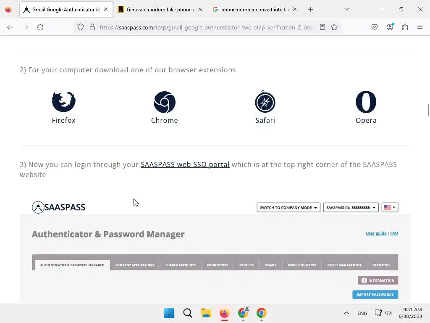Show hidden system tray icons

click(346, 313)
